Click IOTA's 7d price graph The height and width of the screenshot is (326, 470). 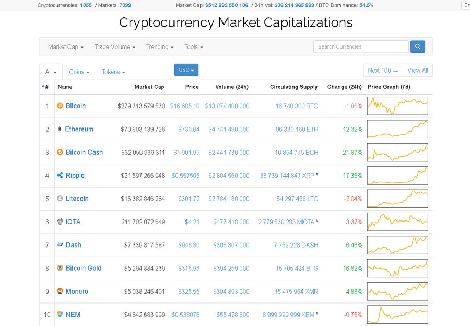coord(397,222)
